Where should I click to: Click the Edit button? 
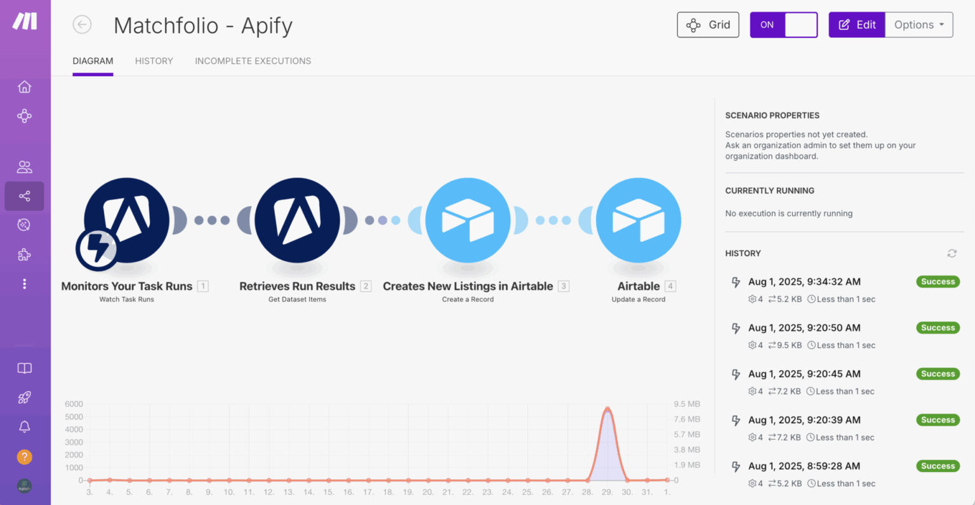tap(856, 25)
